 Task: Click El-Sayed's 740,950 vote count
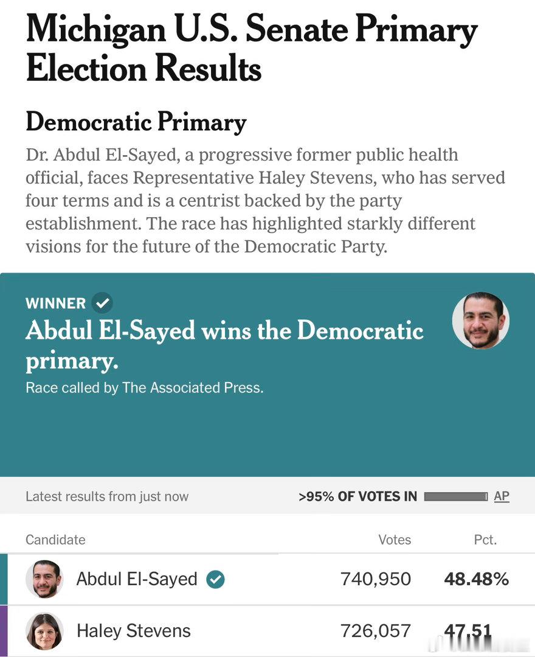(376, 579)
